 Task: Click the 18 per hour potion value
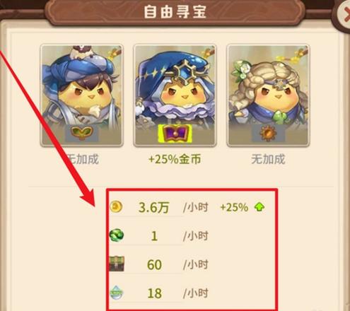(154, 293)
